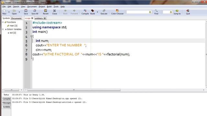Select main [3] in the symbols tree
The height and width of the screenshot is (116, 207).
[x=14, y=26]
